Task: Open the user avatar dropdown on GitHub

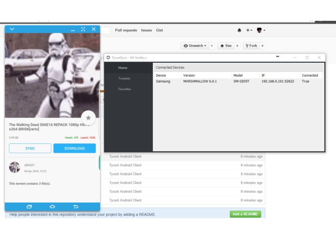Action: (261, 30)
